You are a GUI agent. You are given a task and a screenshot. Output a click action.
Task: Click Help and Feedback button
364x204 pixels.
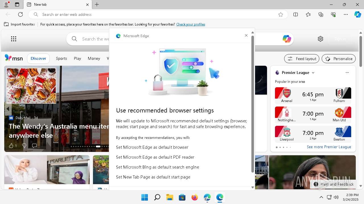coord(334,184)
